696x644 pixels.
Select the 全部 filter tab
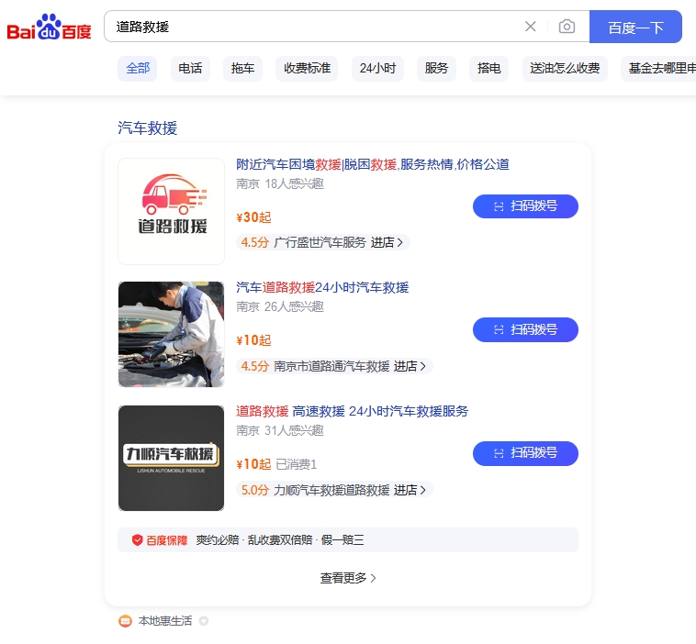point(137,68)
